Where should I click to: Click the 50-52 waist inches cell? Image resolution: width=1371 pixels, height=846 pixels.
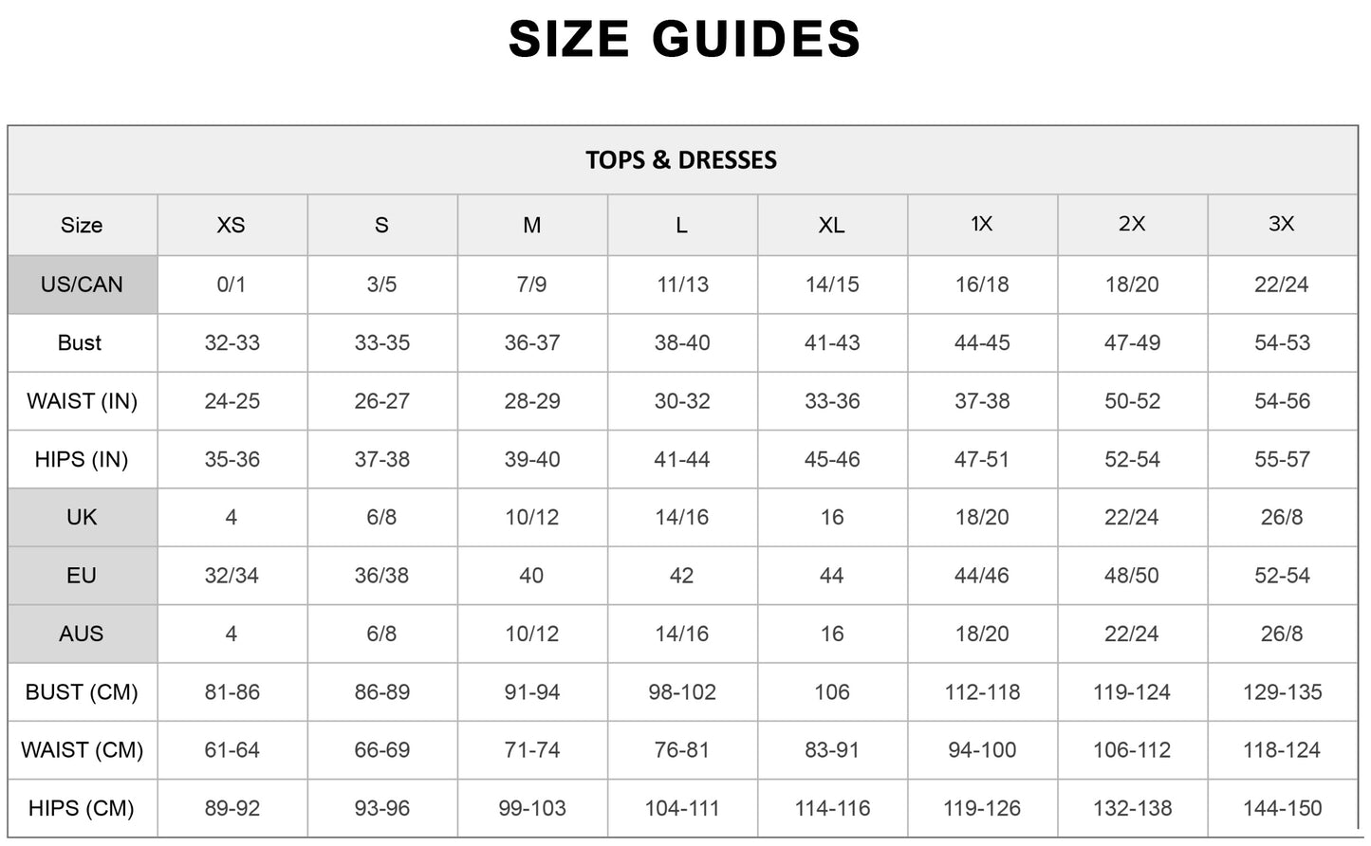tap(1132, 401)
